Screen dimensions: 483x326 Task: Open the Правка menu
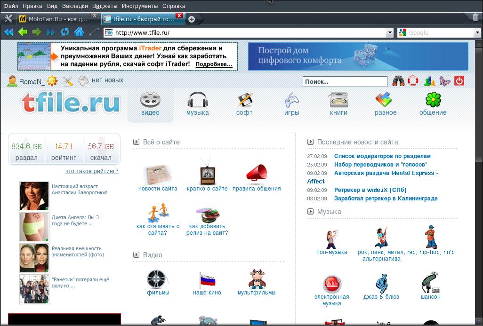click(32, 6)
